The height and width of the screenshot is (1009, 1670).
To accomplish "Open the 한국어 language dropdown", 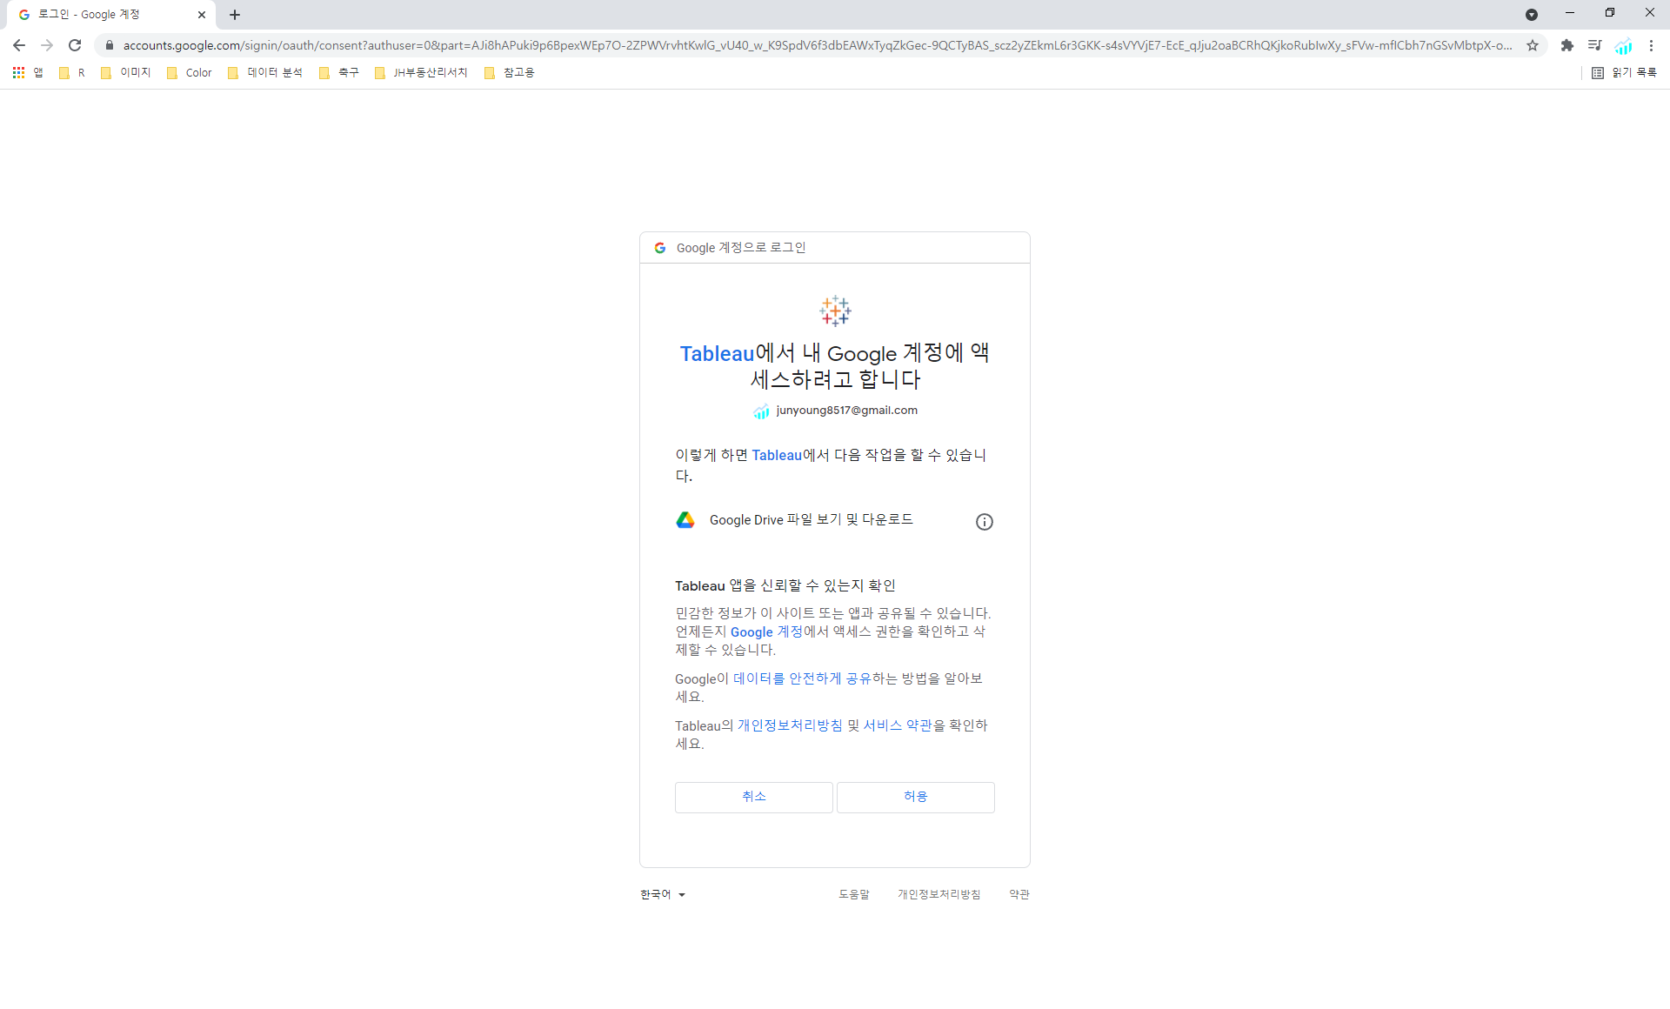I will 663,894.
